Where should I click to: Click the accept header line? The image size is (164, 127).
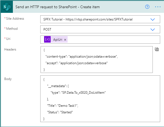pyautogui.click(x=77, y=63)
